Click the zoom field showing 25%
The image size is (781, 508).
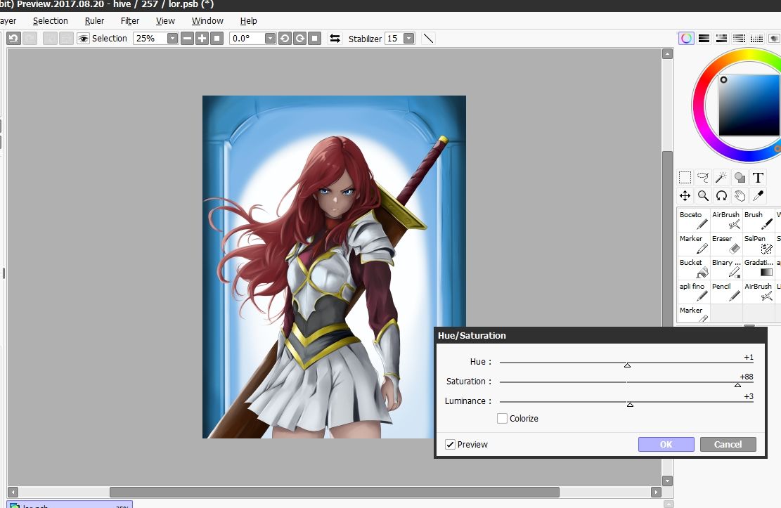click(150, 39)
